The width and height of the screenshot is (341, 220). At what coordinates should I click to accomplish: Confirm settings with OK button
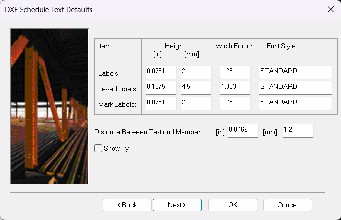(x=233, y=205)
